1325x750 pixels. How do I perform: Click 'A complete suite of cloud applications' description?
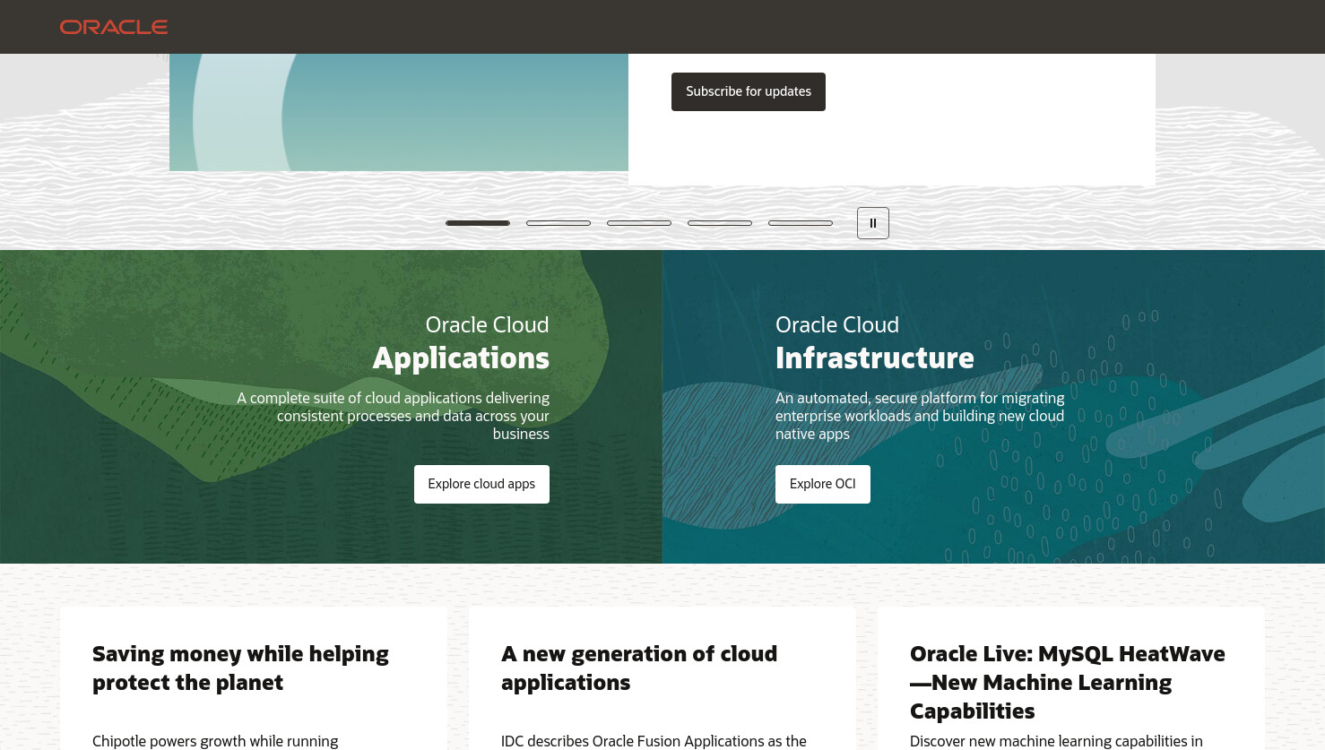pyautogui.click(x=393, y=416)
